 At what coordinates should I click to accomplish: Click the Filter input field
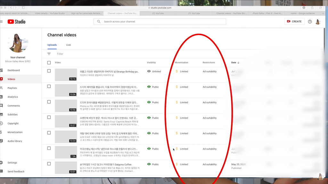(x=60, y=54)
